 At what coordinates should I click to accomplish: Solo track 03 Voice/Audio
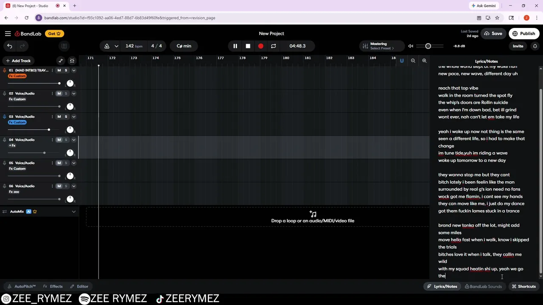point(66,116)
